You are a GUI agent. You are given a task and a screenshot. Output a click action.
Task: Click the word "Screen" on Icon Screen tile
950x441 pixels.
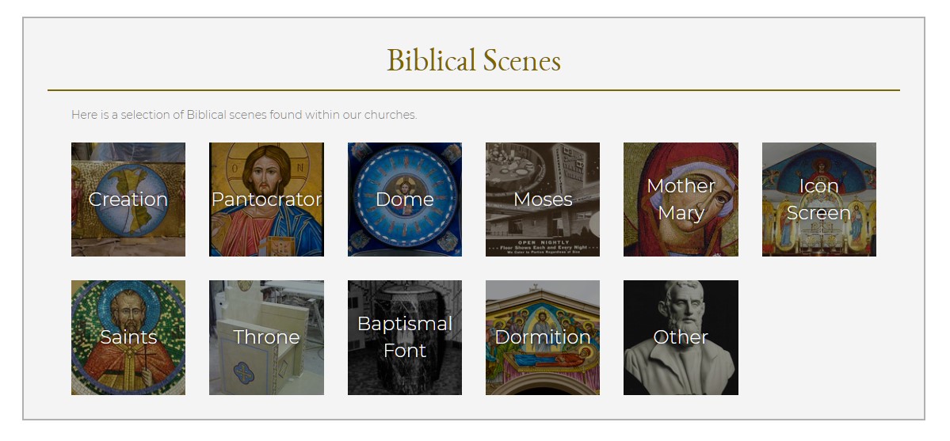818,213
